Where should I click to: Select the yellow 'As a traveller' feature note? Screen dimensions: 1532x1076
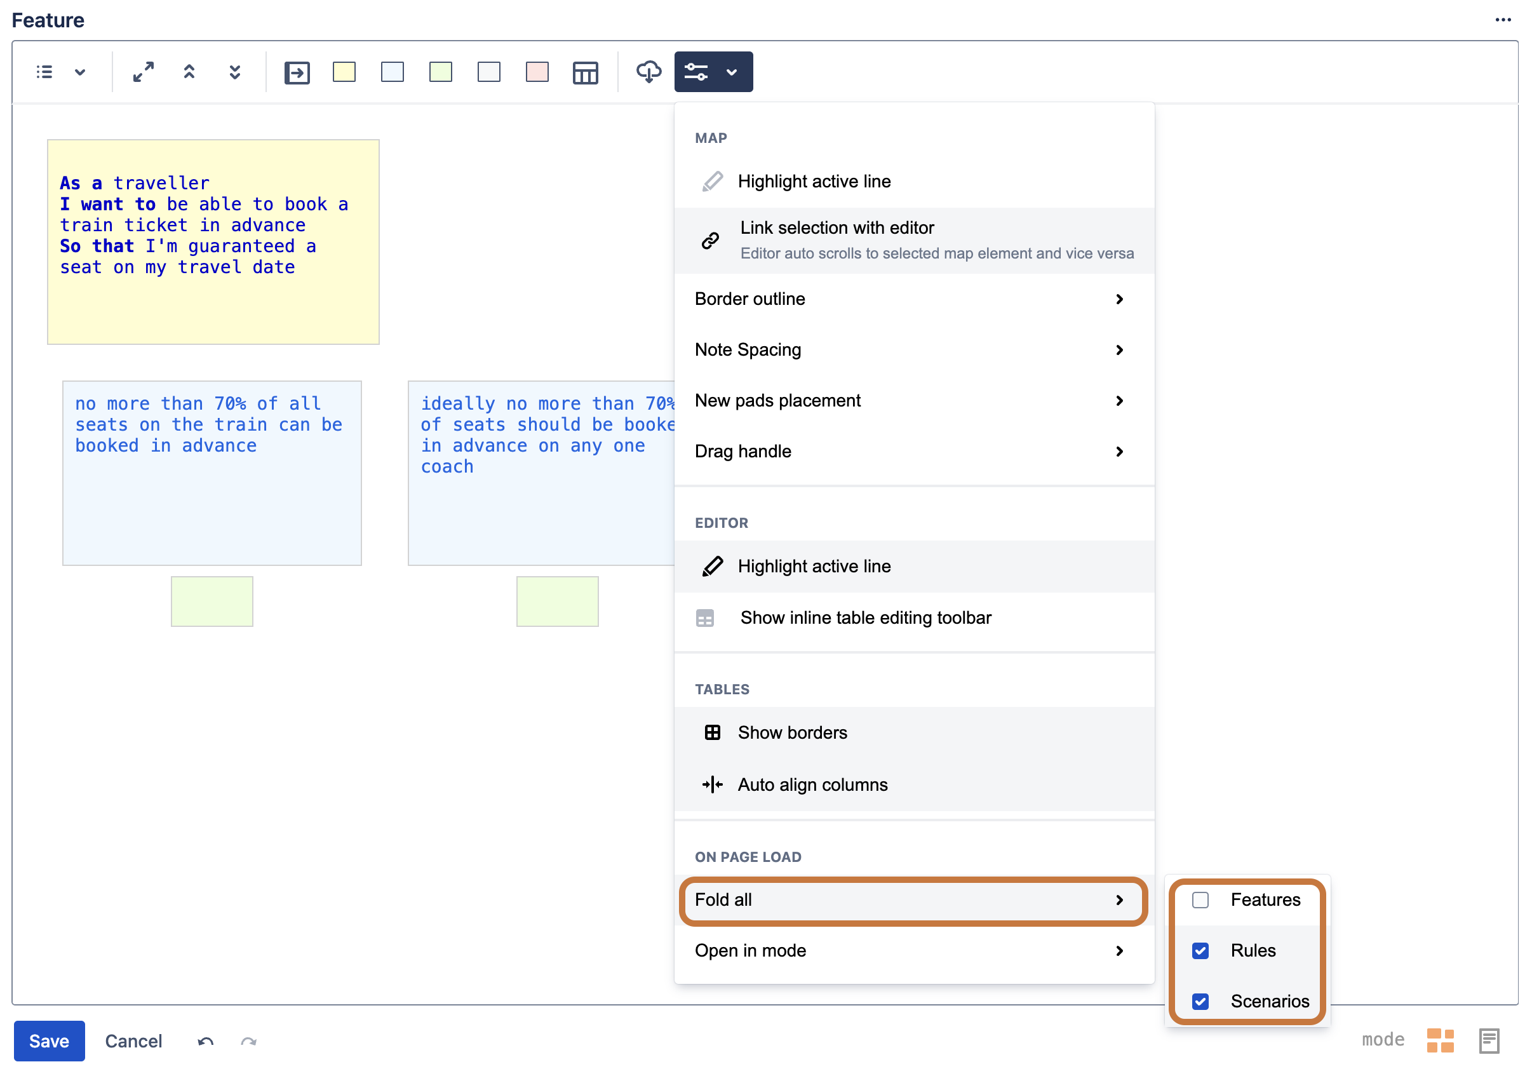tap(213, 242)
